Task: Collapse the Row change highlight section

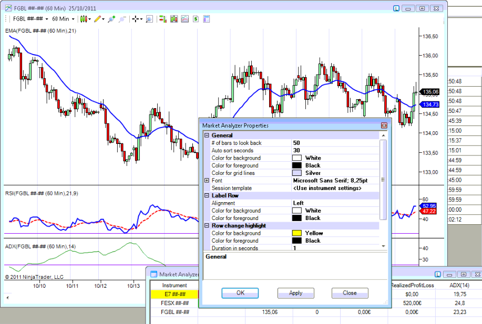Action: pyautogui.click(x=207, y=226)
